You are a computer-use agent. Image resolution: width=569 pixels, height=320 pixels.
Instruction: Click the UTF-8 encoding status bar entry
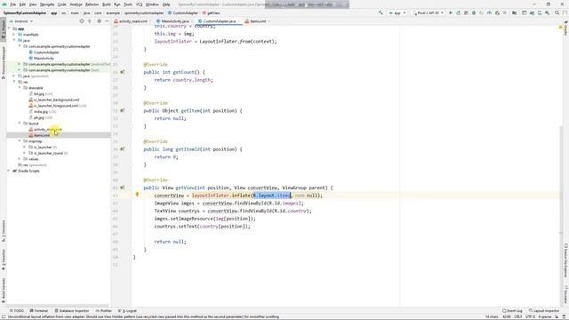coord(530,316)
